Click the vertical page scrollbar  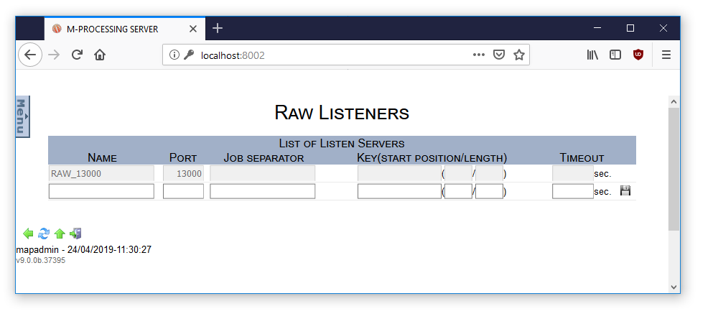click(x=674, y=169)
